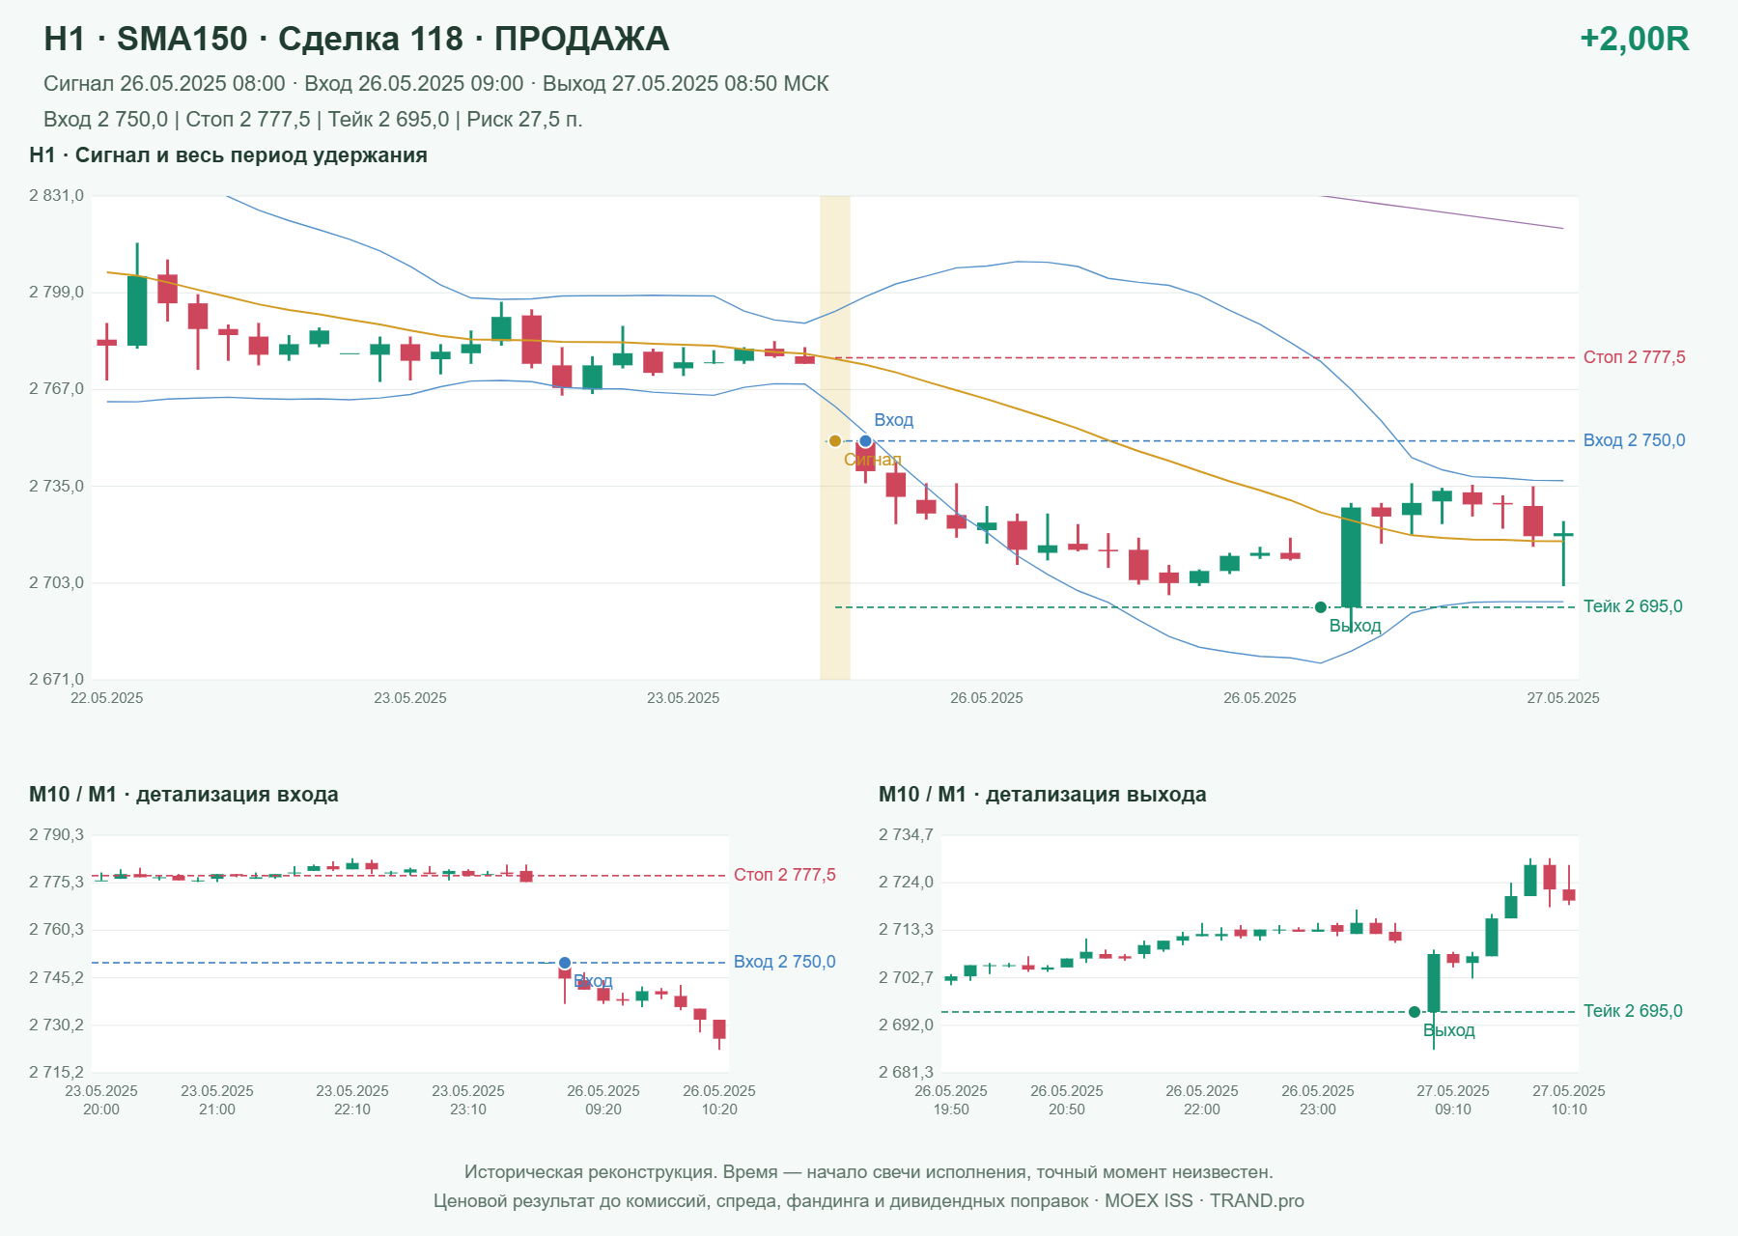Click the beige signal-candle highlight band
Viewport: 1738px width, 1236px height.
(835, 437)
